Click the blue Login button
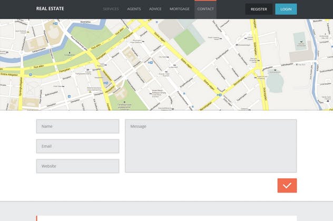 (286, 9)
